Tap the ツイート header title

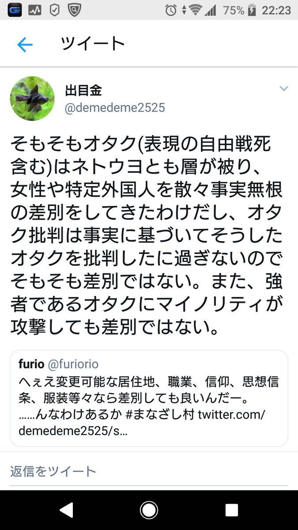coord(93,44)
